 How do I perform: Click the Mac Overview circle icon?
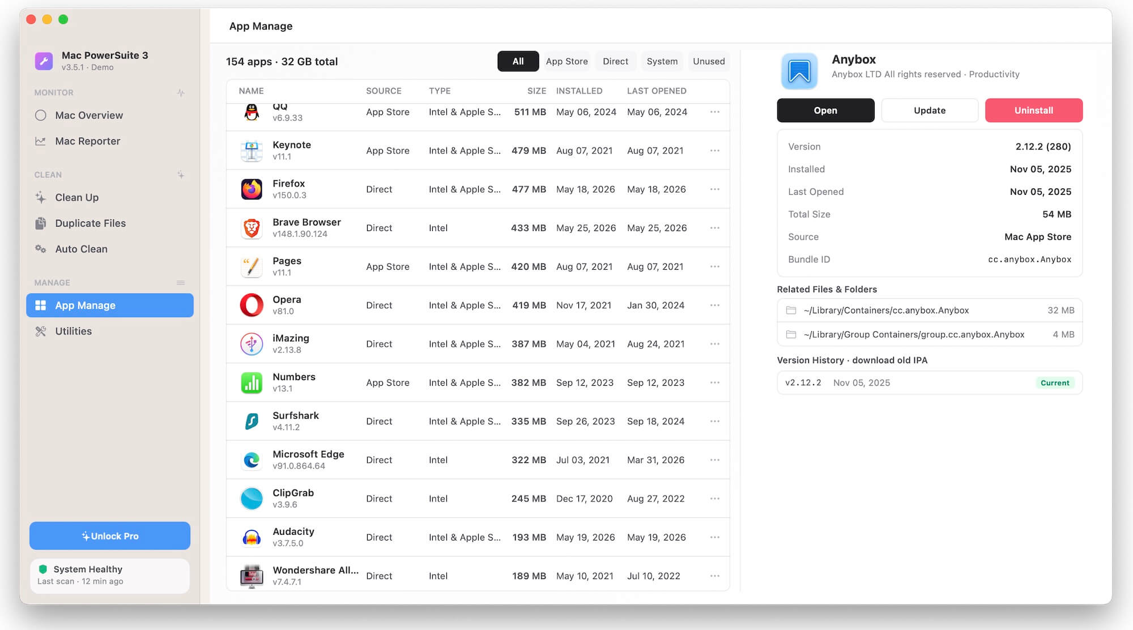click(41, 115)
